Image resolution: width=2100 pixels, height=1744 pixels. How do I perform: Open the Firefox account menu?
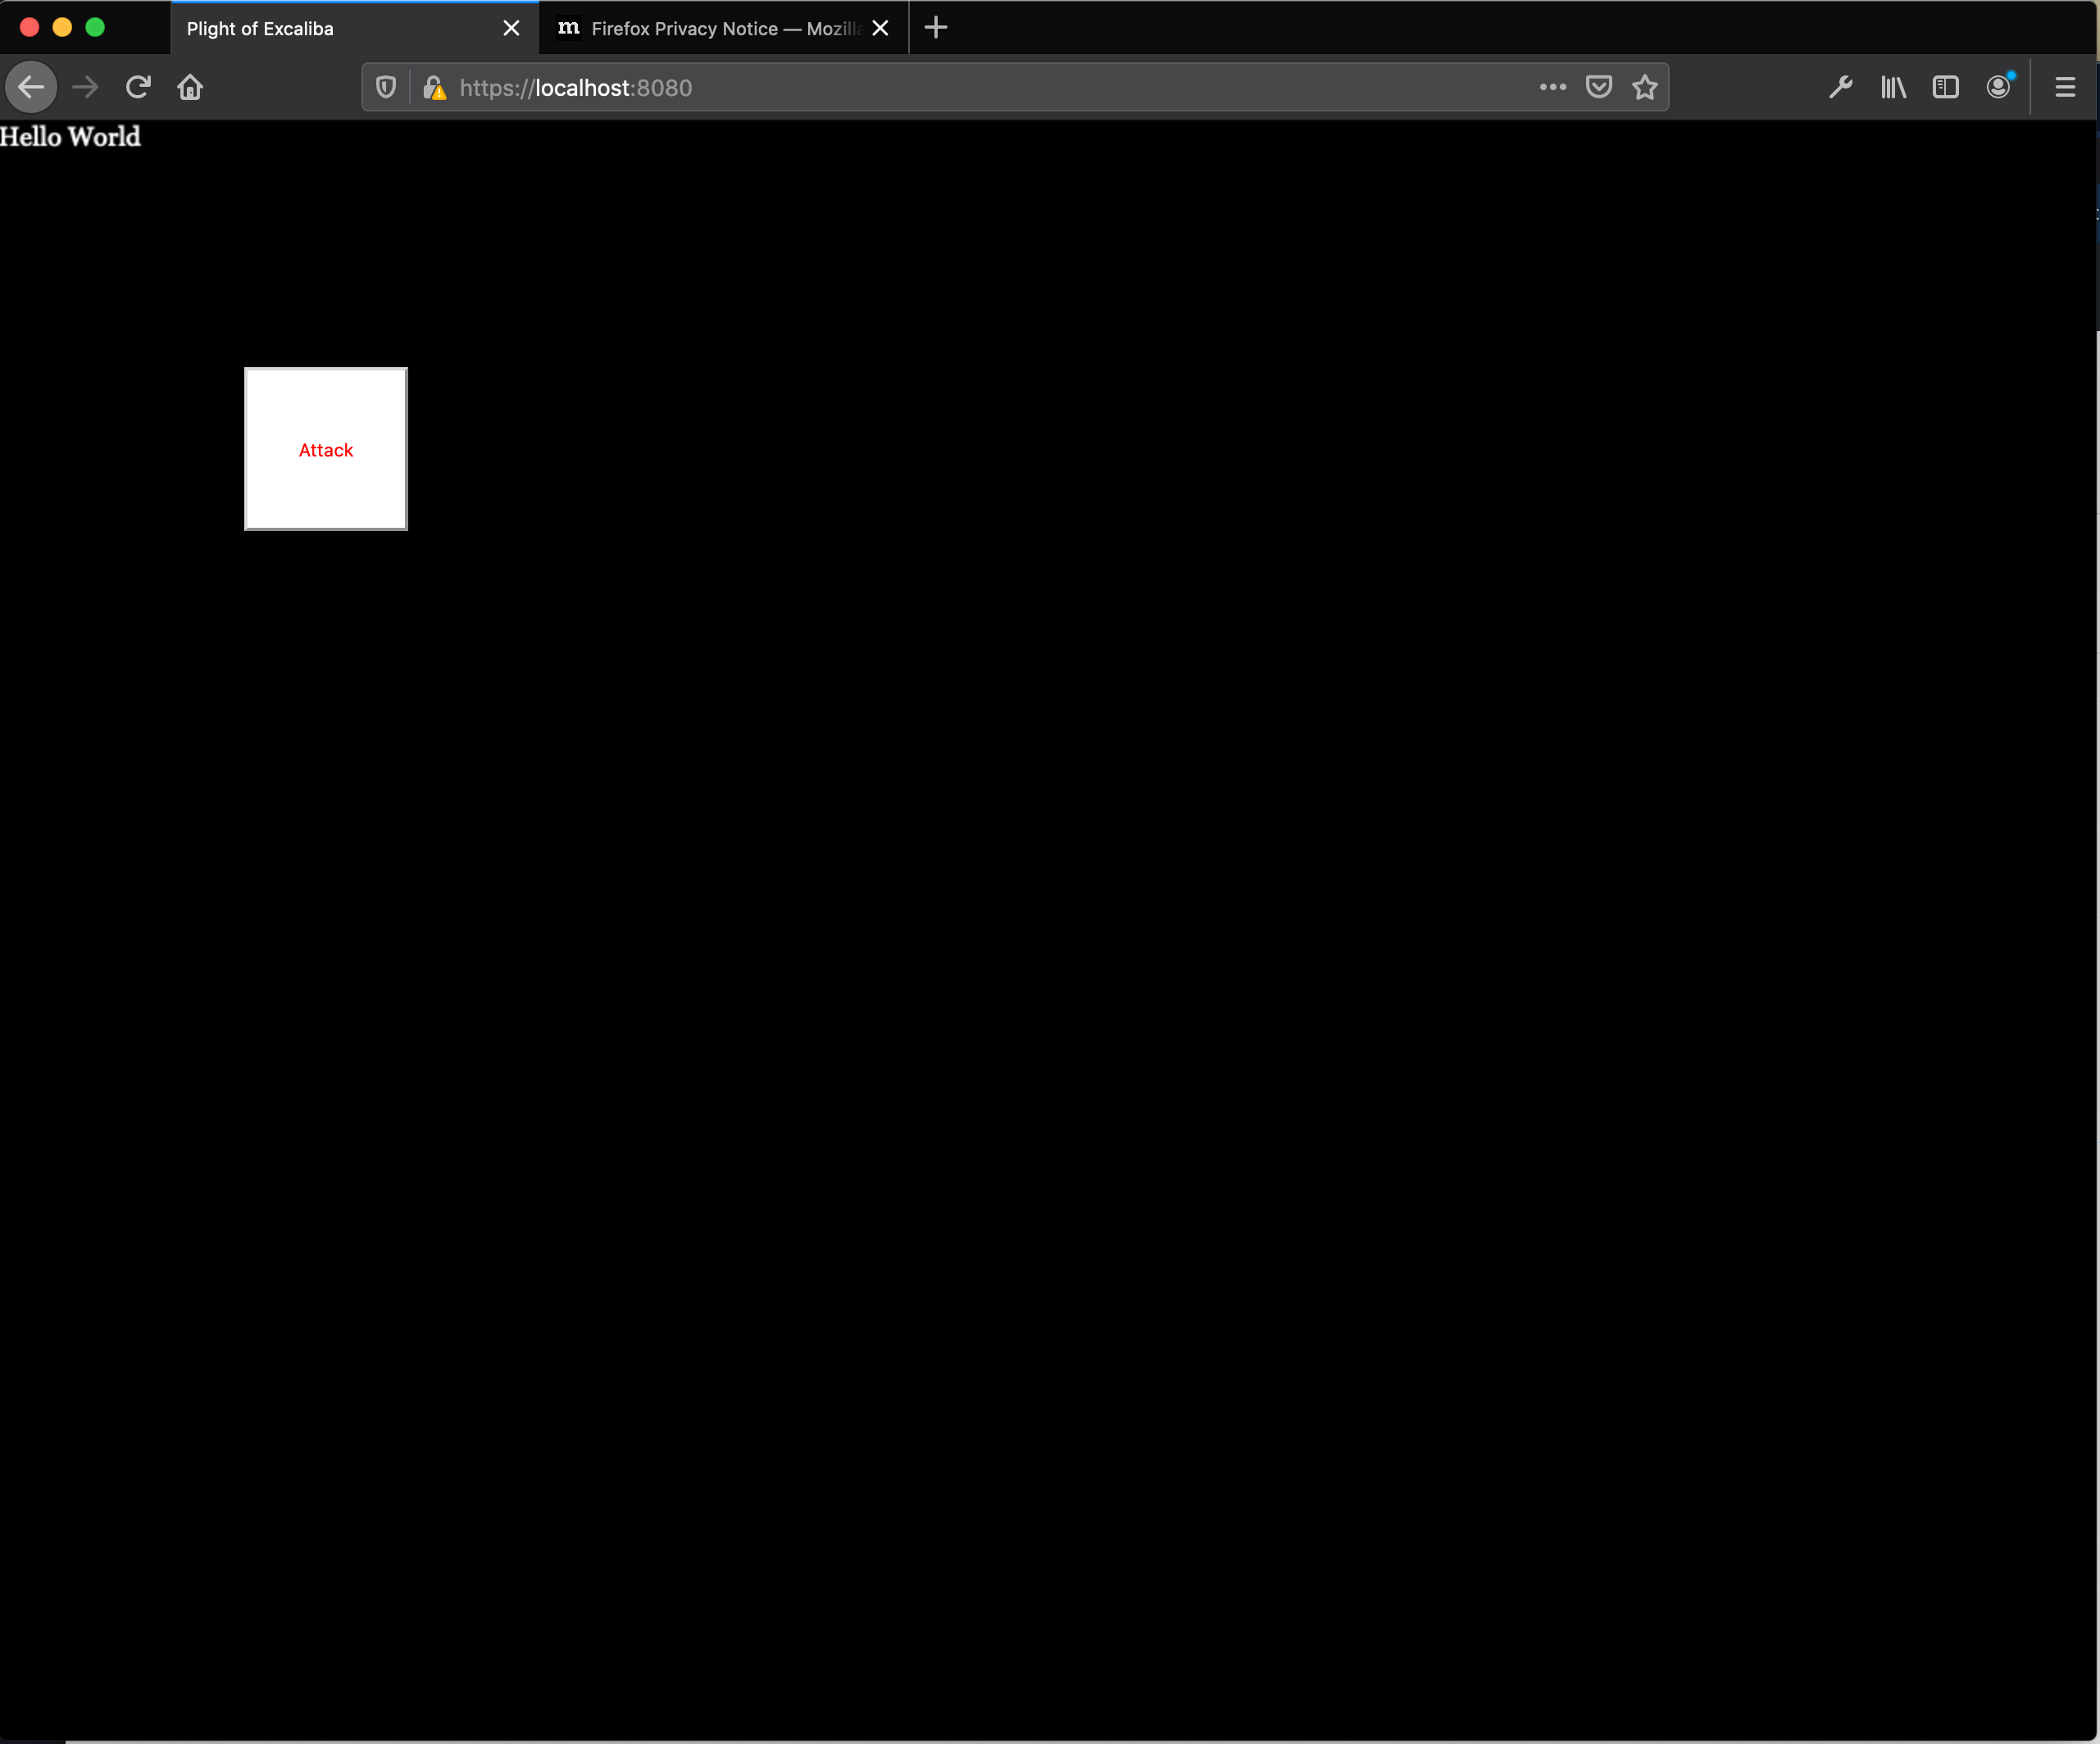pos(1998,88)
